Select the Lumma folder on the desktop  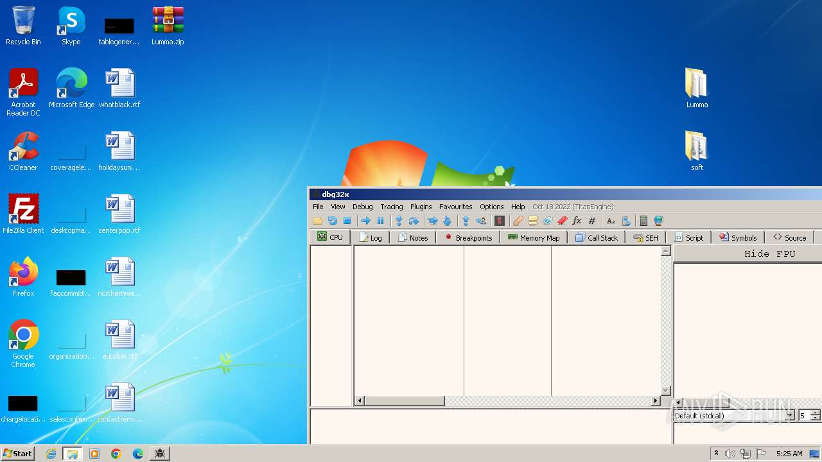click(x=697, y=89)
